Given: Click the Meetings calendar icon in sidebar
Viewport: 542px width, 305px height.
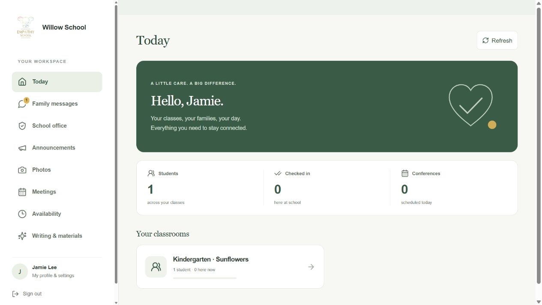Looking at the screenshot, I should point(22,192).
